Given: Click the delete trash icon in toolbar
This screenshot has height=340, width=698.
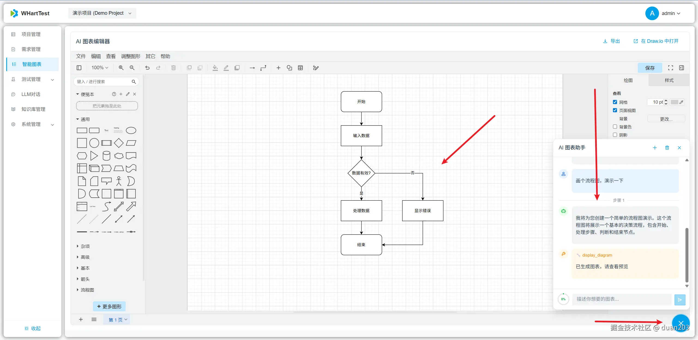Looking at the screenshot, I should click(x=173, y=68).
